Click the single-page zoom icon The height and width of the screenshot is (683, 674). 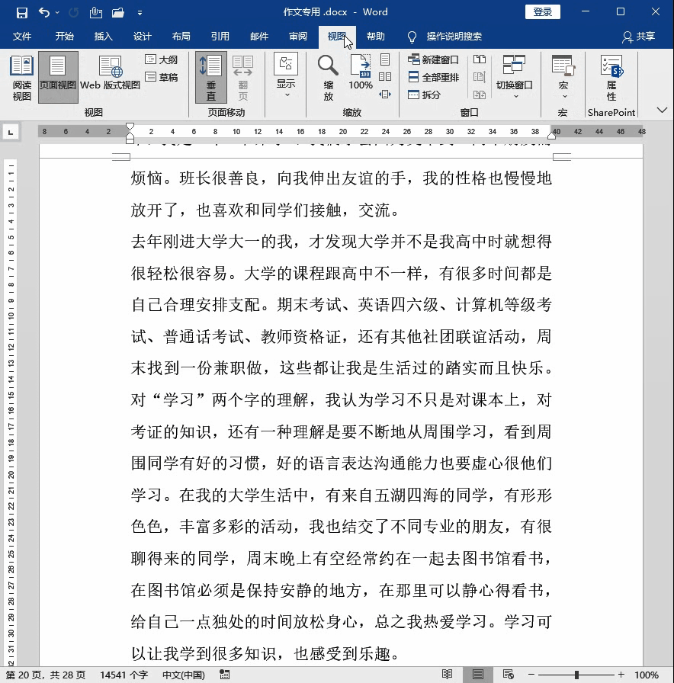[385, 59]
